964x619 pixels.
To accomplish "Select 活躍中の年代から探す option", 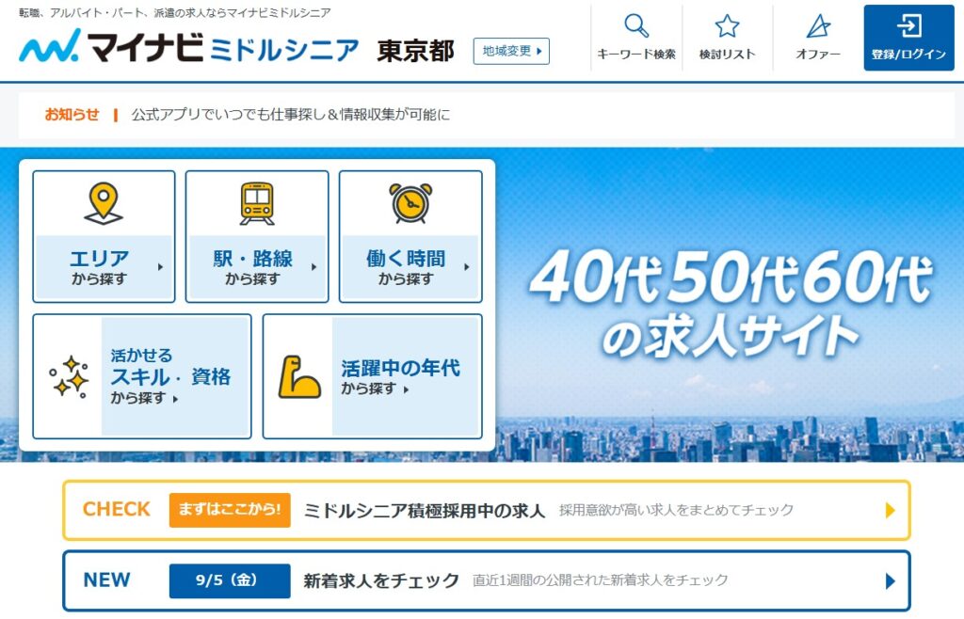I will point(373,376).
